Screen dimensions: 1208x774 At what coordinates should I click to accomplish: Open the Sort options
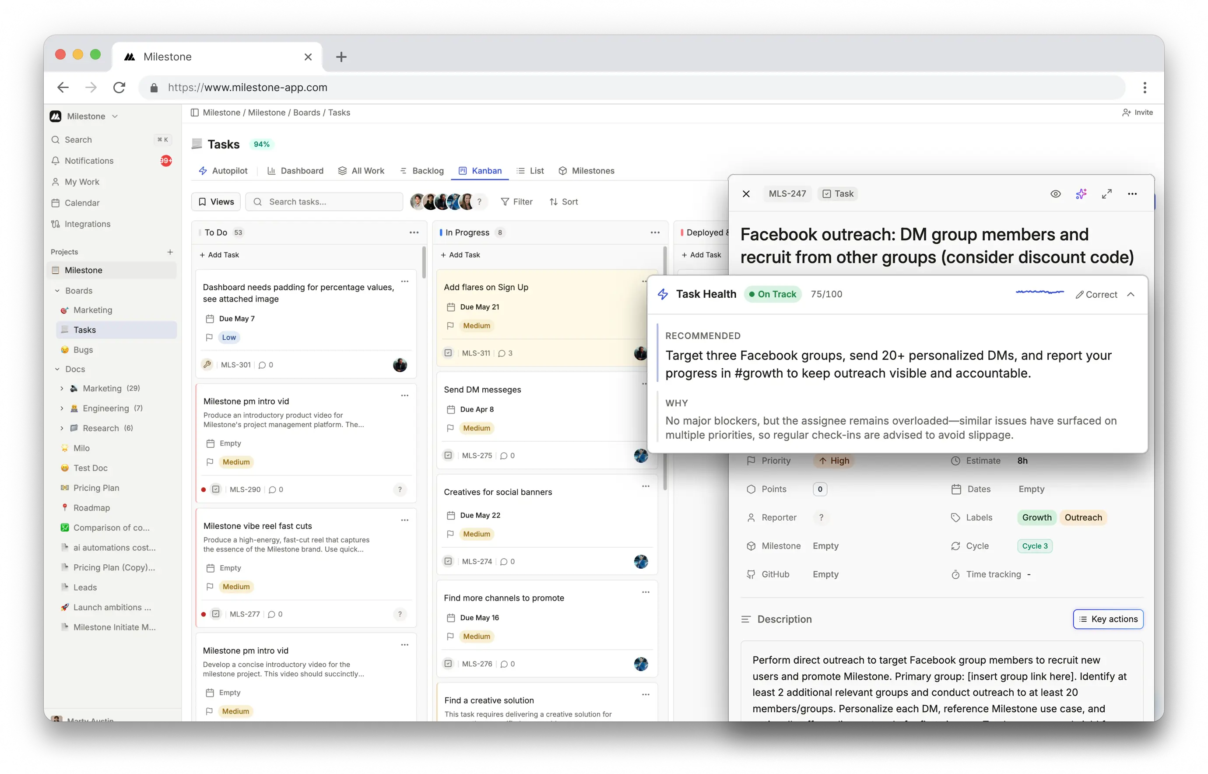(563, 201)
